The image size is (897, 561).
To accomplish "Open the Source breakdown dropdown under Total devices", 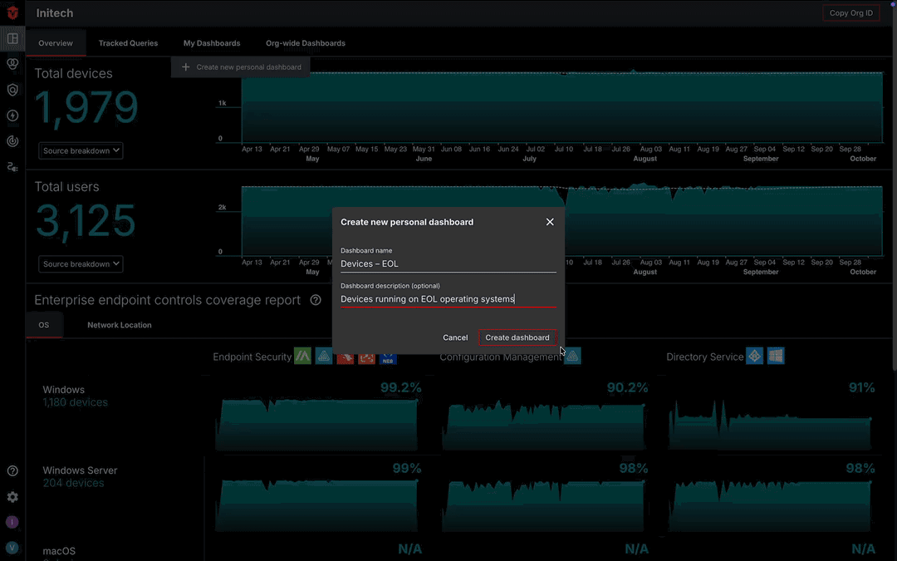I will point(80,150).
